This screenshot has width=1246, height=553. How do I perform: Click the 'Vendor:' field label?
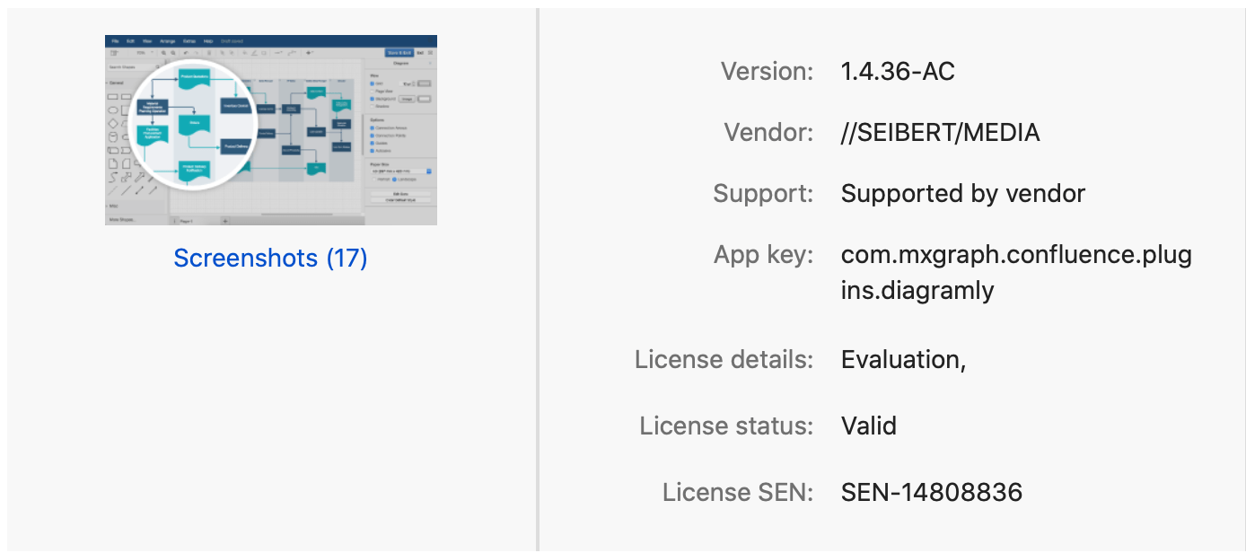(768, 133)
